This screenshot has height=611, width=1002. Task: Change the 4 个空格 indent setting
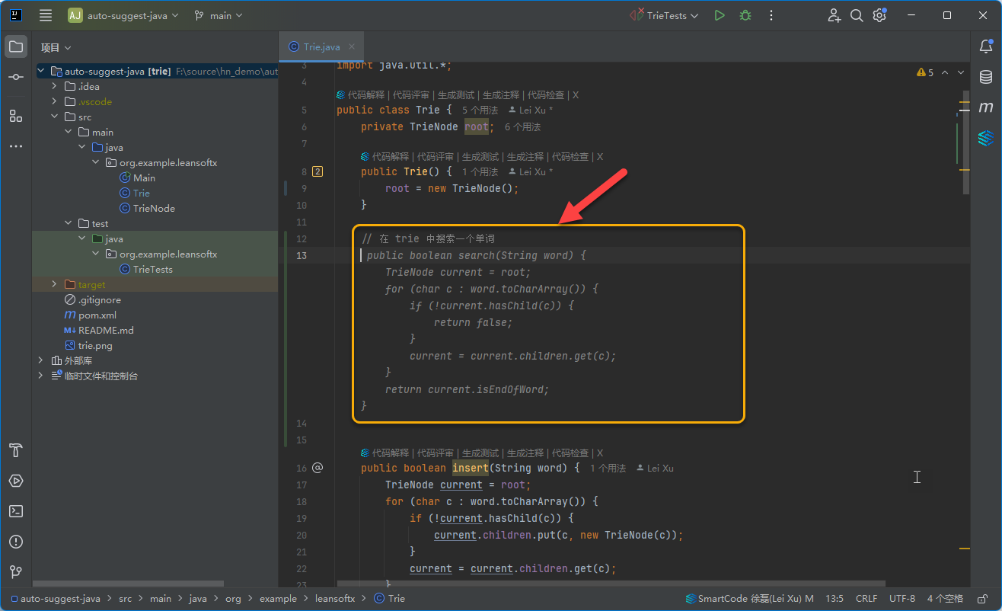(x=945, y=599)
